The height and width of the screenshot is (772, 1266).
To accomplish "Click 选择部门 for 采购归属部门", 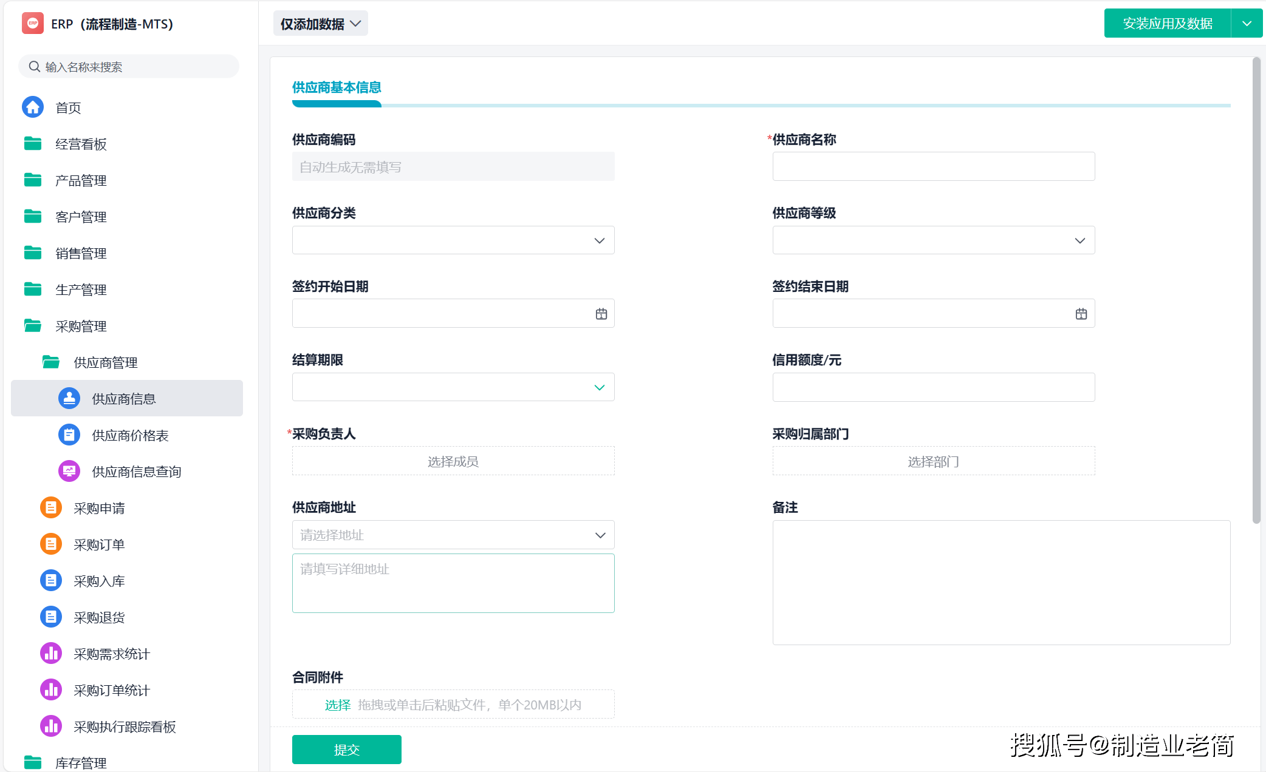I will (x=934, y=461).
